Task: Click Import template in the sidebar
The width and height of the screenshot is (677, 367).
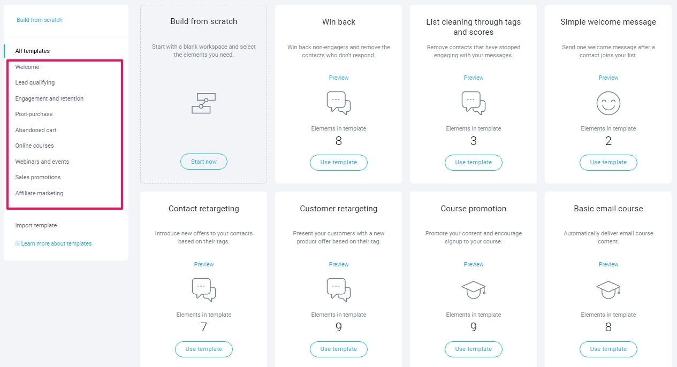Action: (36, 225)
